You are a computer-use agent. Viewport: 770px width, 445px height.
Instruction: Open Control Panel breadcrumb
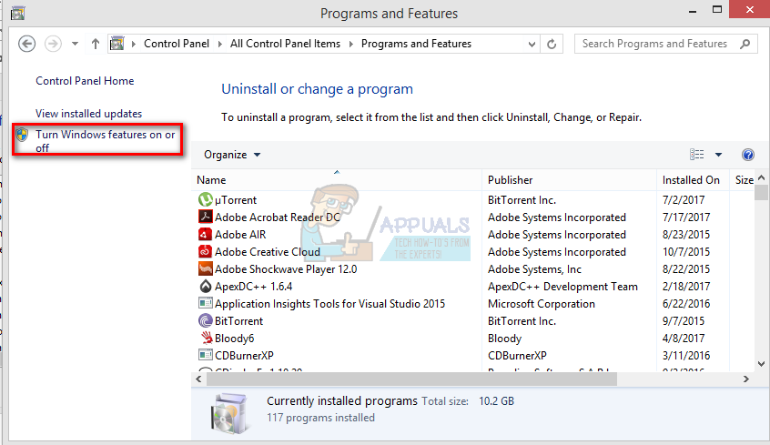click(177, 44)
